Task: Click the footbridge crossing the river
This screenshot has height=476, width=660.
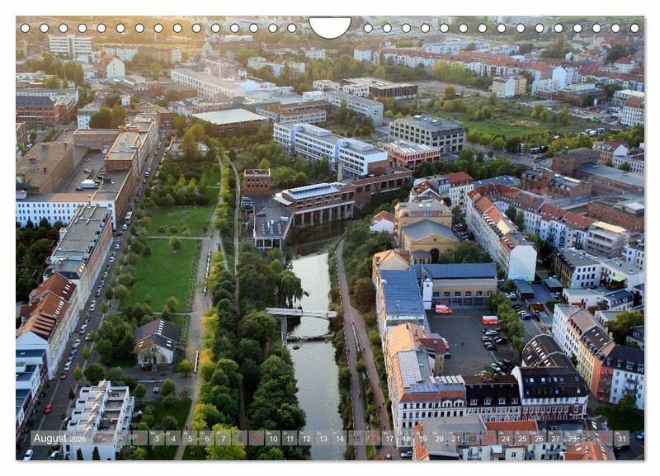Action: point(300,313)
